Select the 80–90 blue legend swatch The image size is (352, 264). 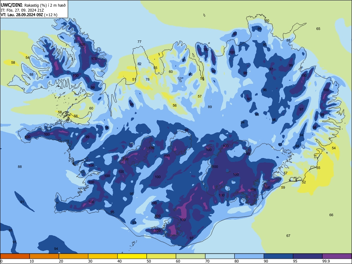point(249,256)
